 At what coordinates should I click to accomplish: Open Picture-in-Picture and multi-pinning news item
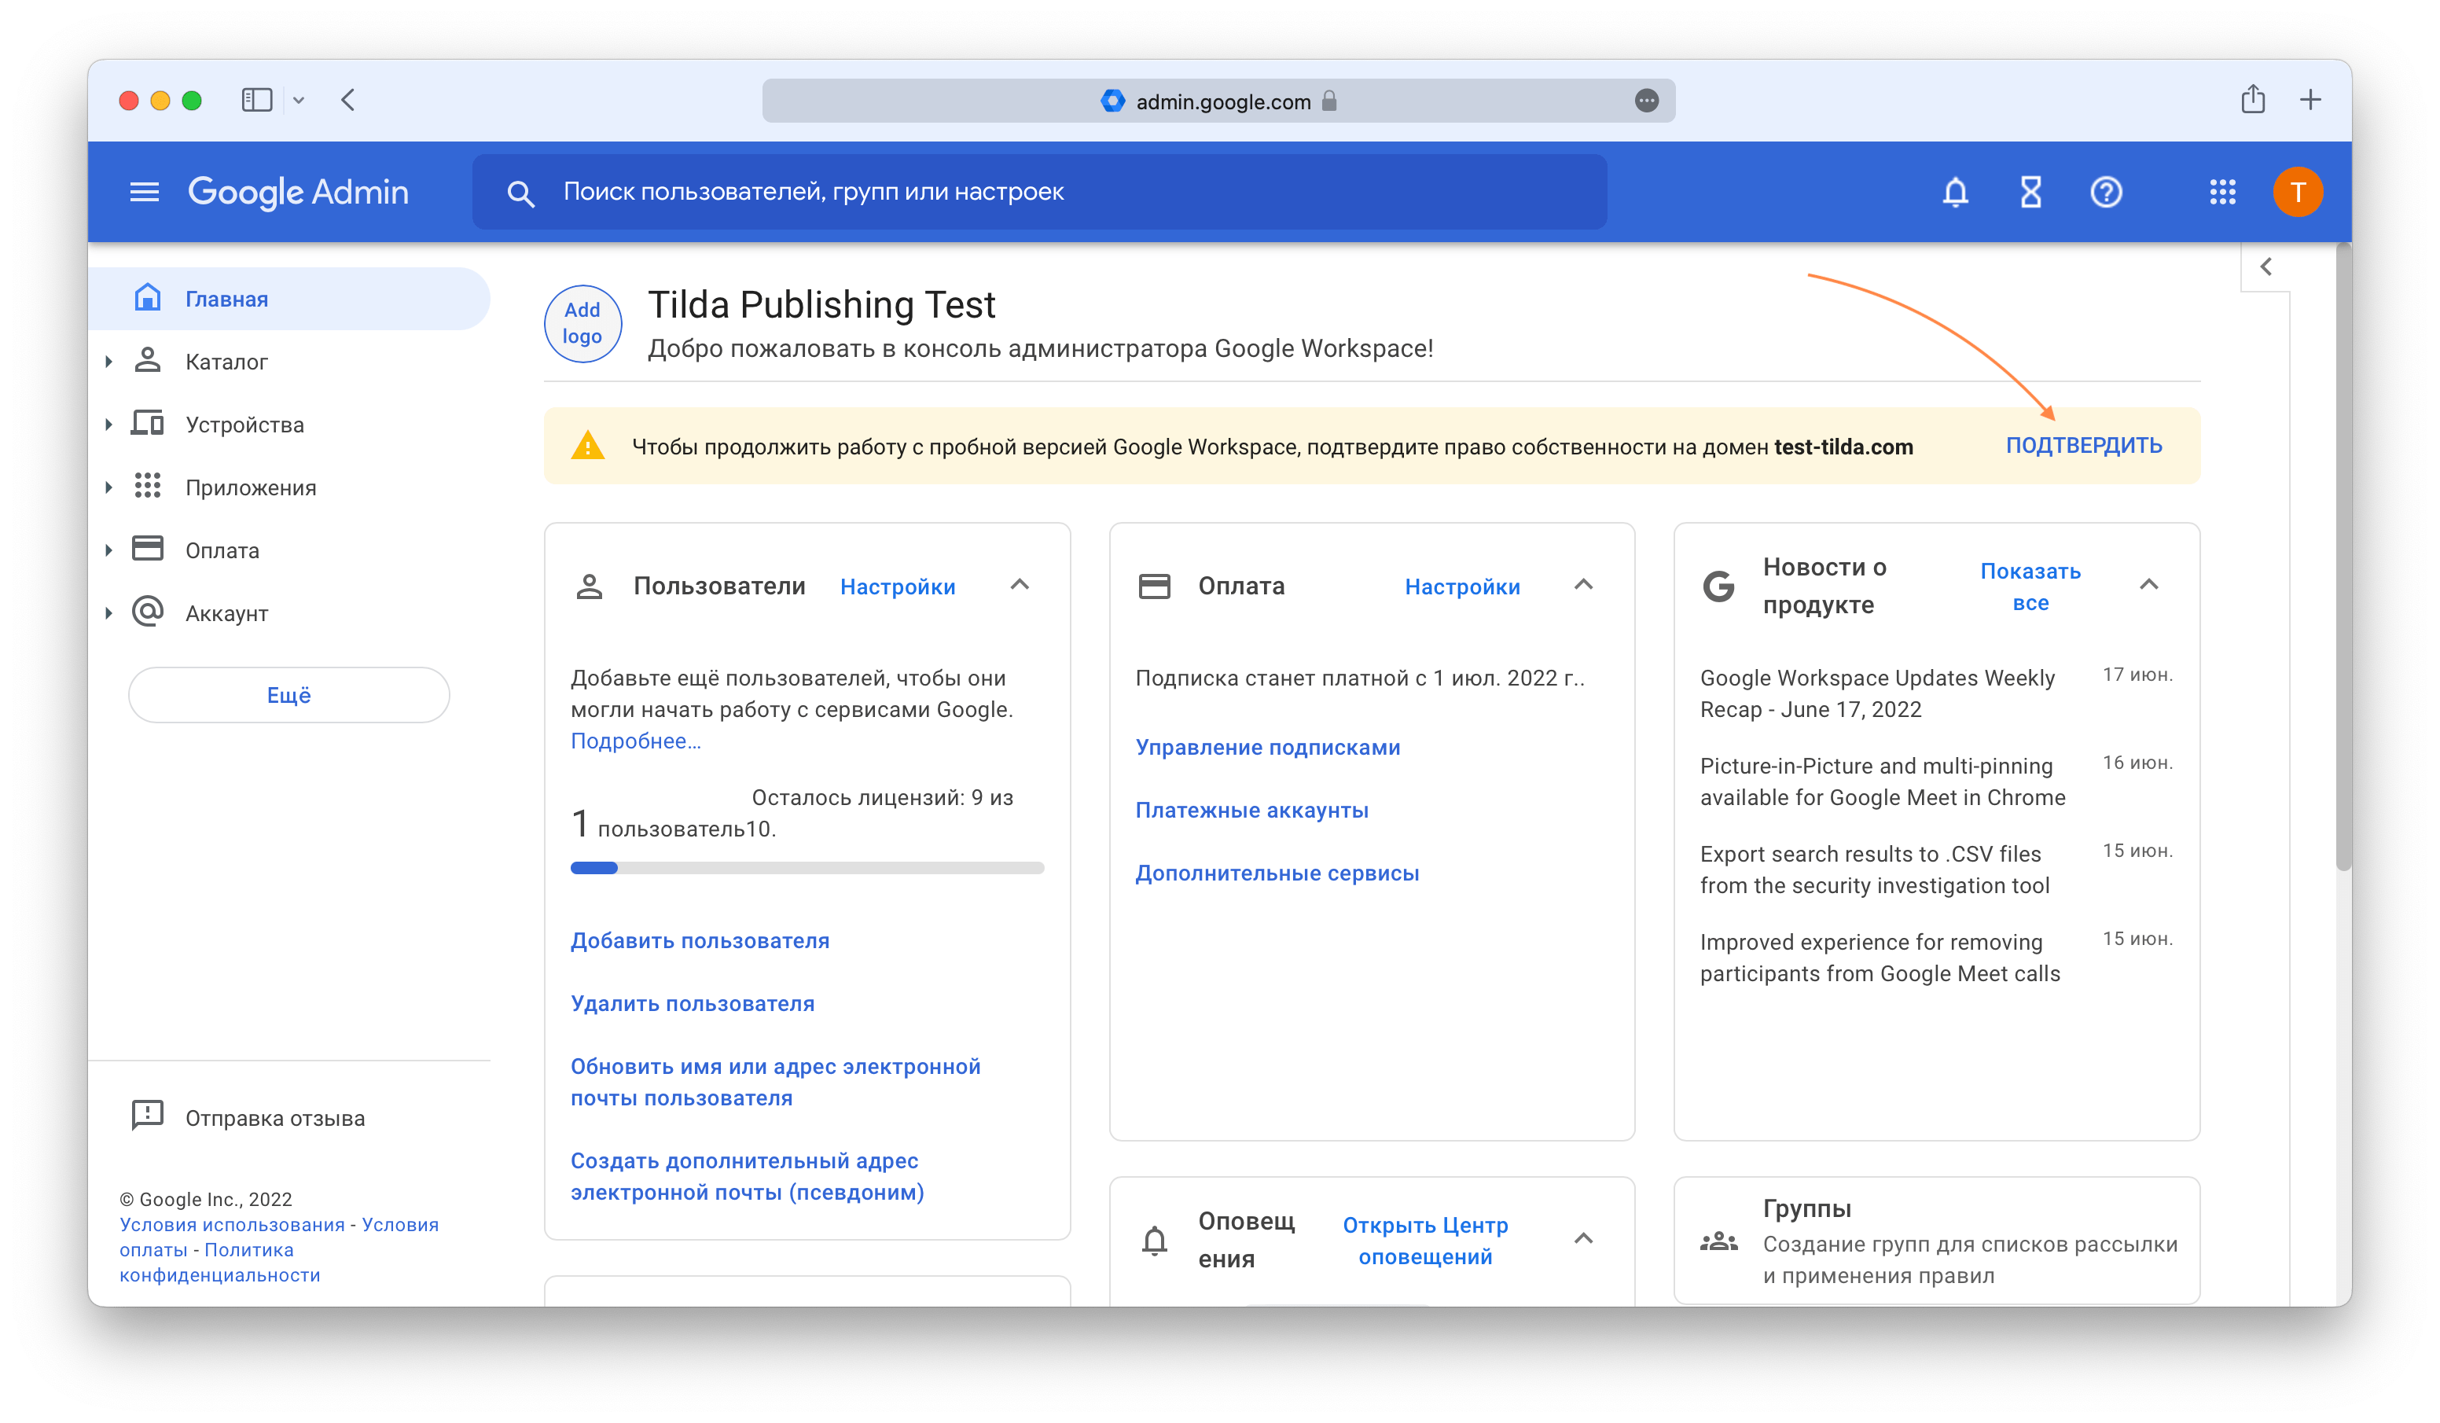[1883, 781]
